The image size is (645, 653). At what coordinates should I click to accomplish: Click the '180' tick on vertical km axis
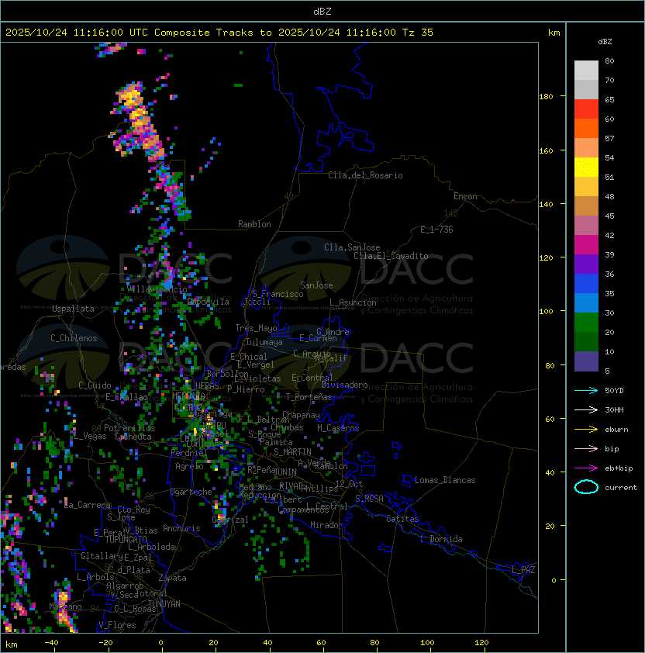[x=546, y=97]
